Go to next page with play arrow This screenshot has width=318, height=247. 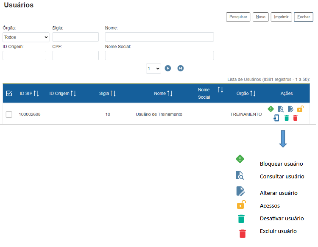pos(168,68)
